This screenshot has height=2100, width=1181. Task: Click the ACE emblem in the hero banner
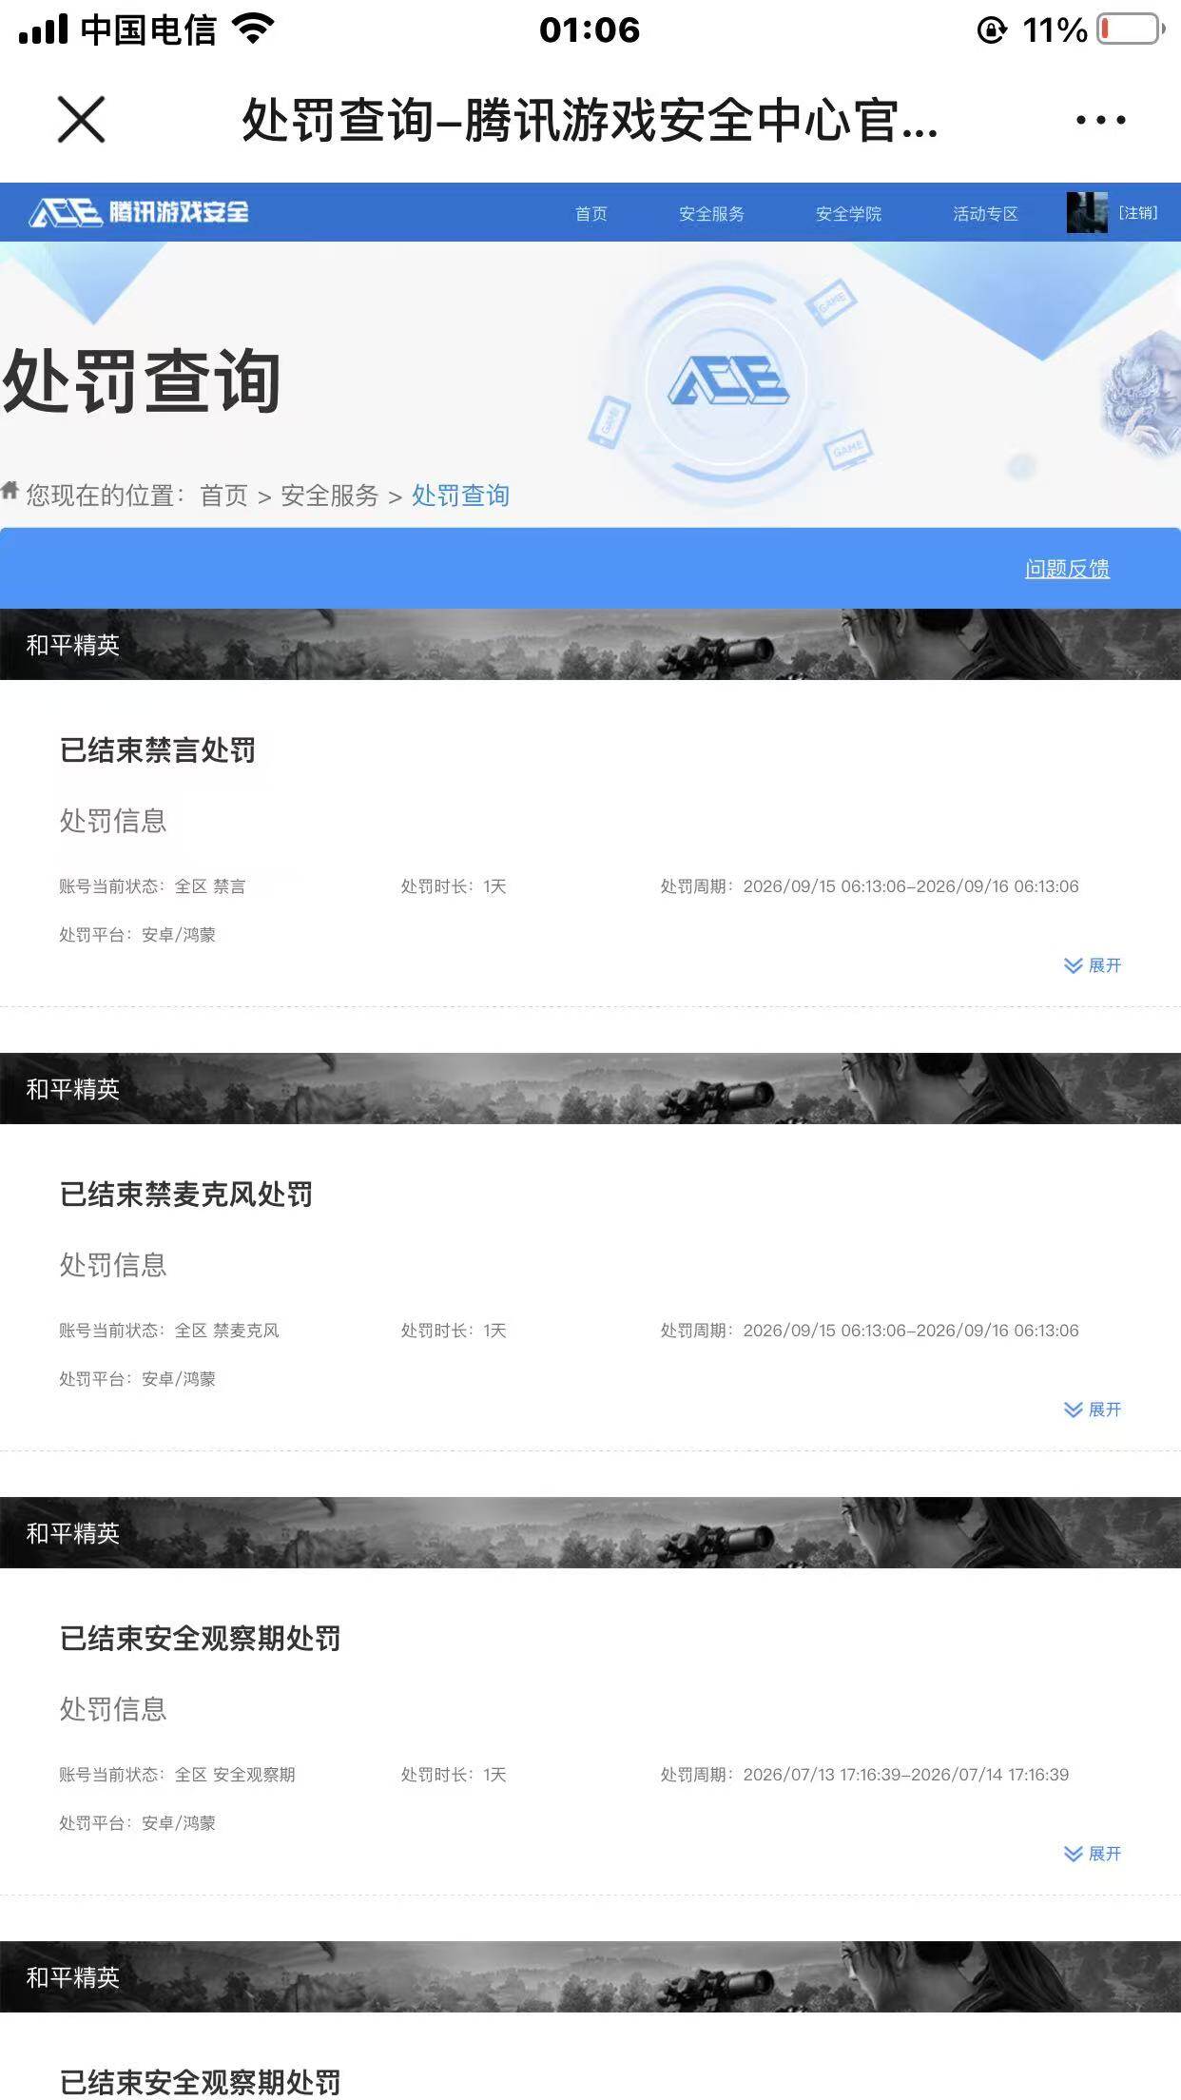click(x=728, y=380)
